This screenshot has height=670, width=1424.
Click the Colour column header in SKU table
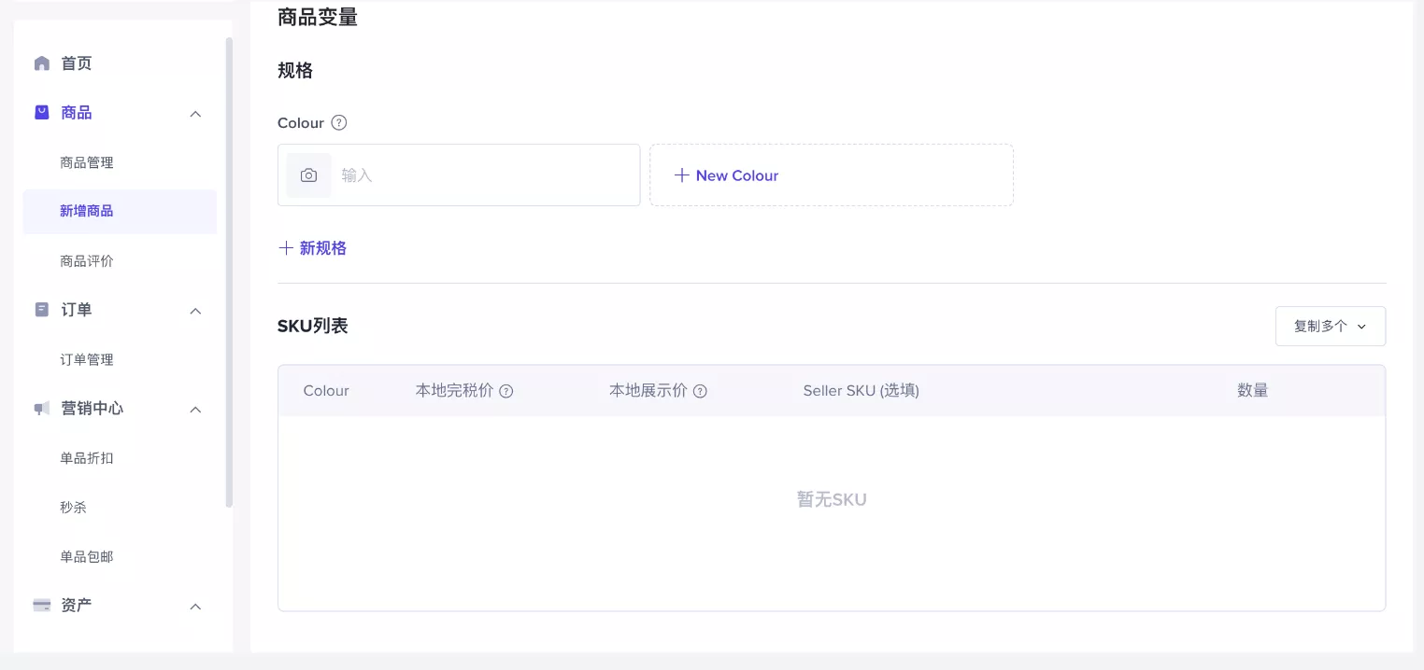point(326,391)
